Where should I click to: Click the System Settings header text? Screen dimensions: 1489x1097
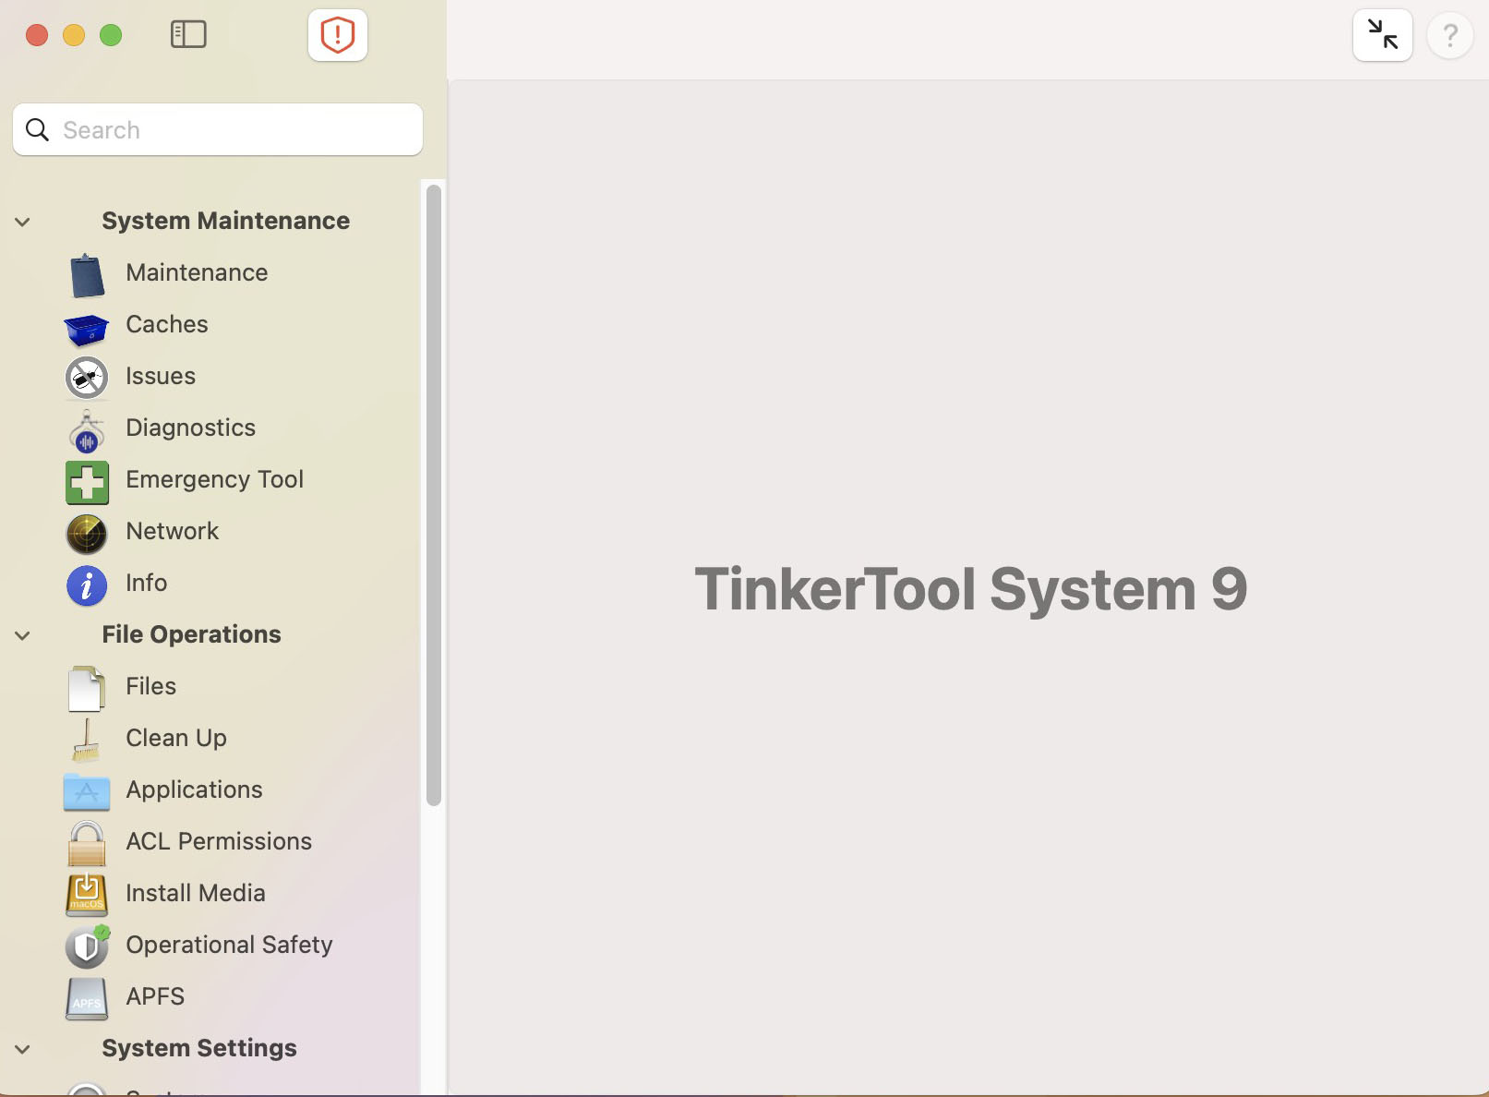(199, 1048)
